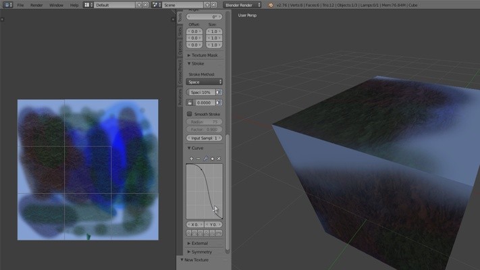Apply the first curve preset shape
This screenshot has height=270, width=480.
click(190, 233)
